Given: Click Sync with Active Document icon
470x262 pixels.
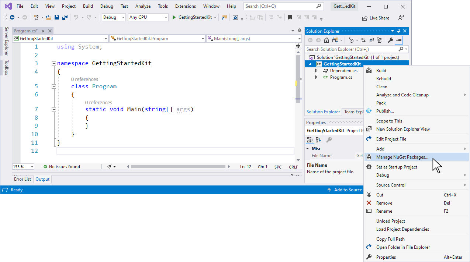Looking at the screenshot, I should click(363, 40).
